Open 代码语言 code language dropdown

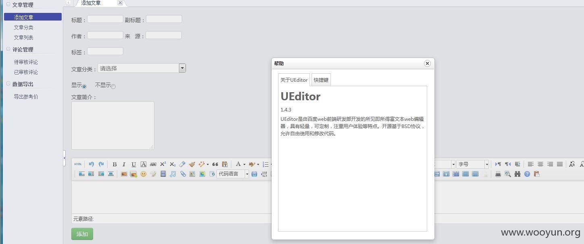233,174
